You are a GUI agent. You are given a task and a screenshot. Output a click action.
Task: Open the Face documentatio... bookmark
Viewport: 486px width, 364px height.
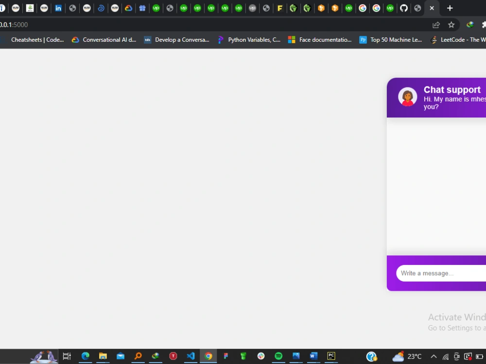(320, 40)
